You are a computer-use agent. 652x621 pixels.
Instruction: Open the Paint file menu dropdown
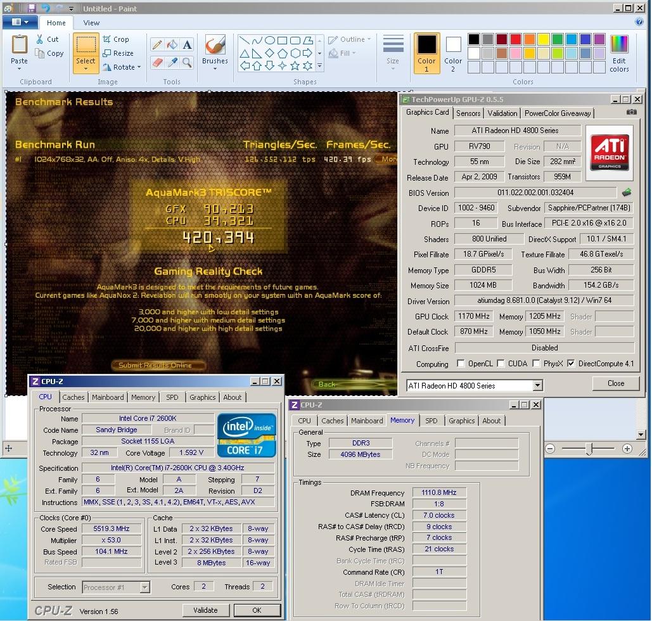(20, 22)
